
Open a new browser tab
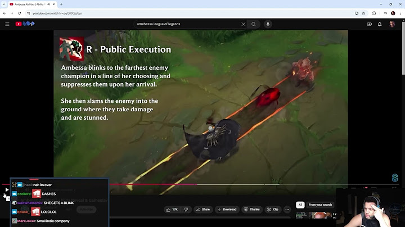coord(61,4)
